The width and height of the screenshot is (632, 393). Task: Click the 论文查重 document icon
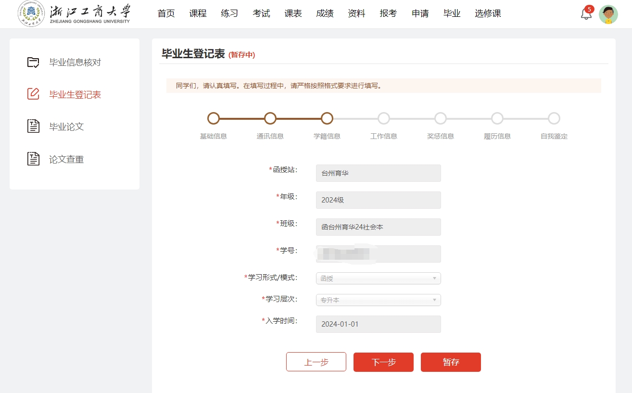(33, 159)
